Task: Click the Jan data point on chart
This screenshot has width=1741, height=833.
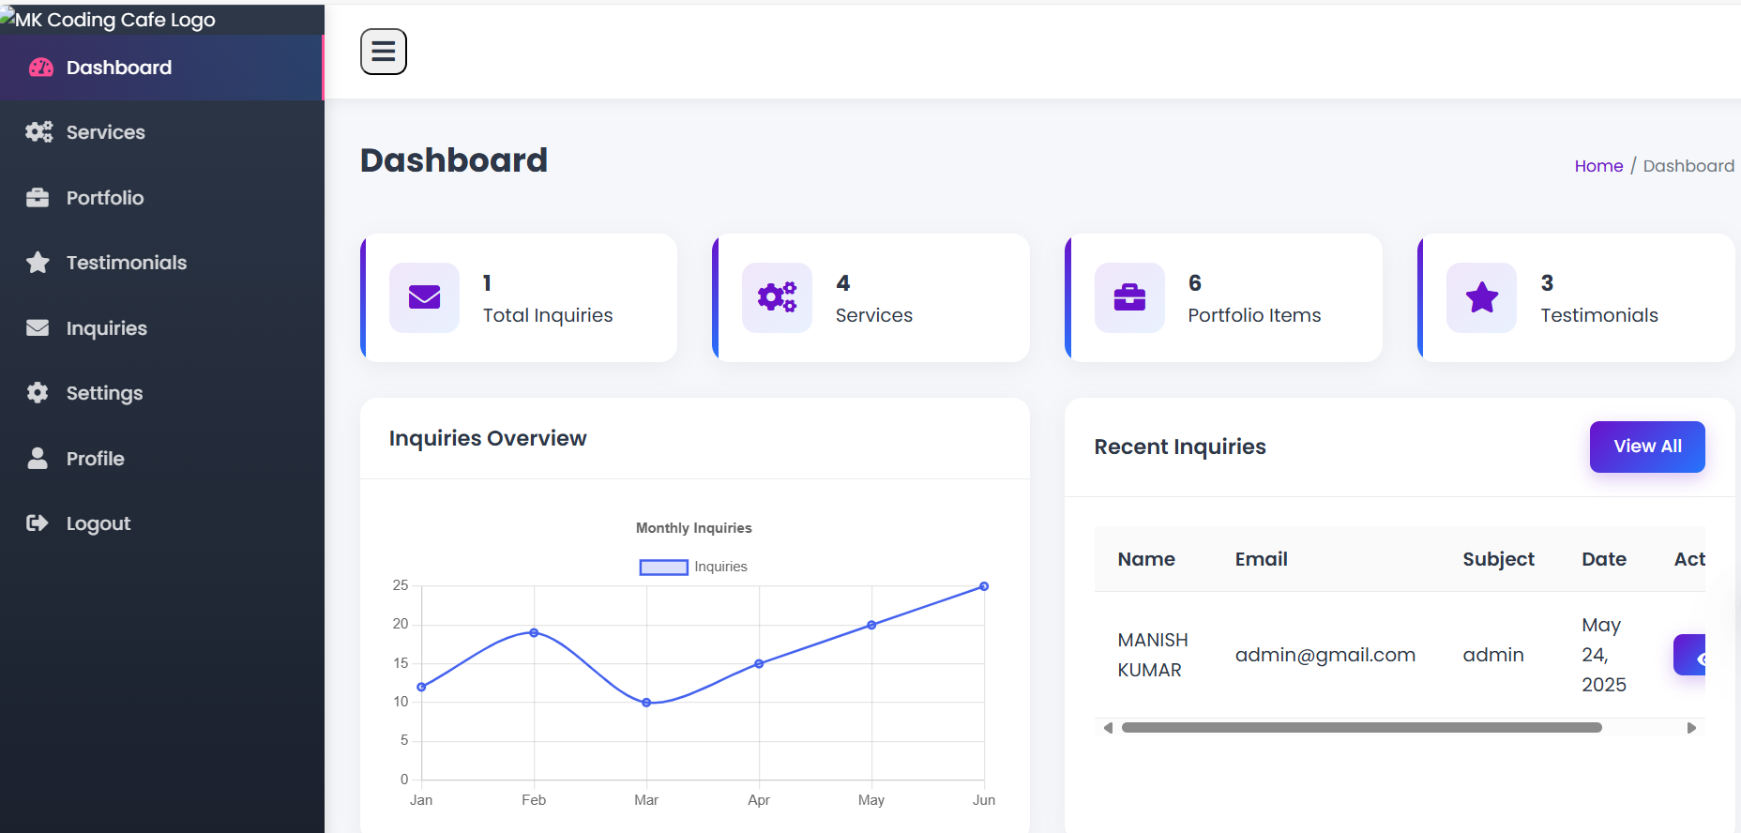Action: [421, 688]
